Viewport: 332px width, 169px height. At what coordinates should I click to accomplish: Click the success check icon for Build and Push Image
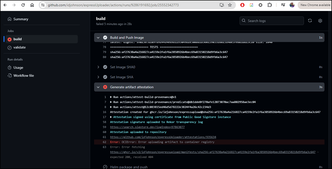click(105, 37)
